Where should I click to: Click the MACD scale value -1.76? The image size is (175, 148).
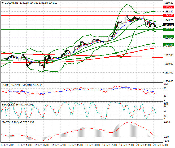pyautogui.click(x=167, y=141)
